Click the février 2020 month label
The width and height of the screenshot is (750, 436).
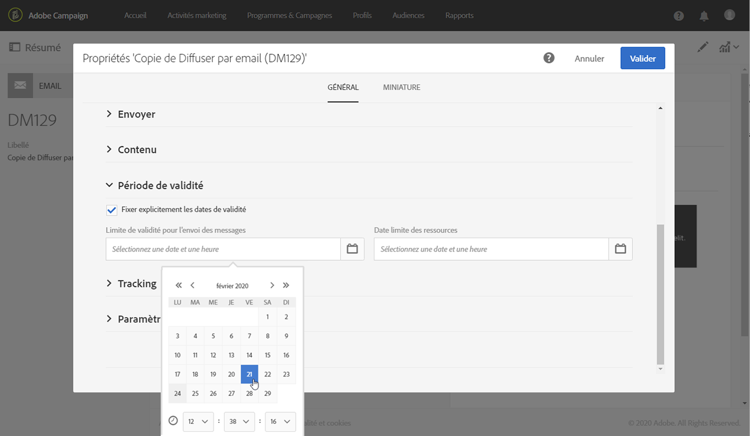point(233,286)
